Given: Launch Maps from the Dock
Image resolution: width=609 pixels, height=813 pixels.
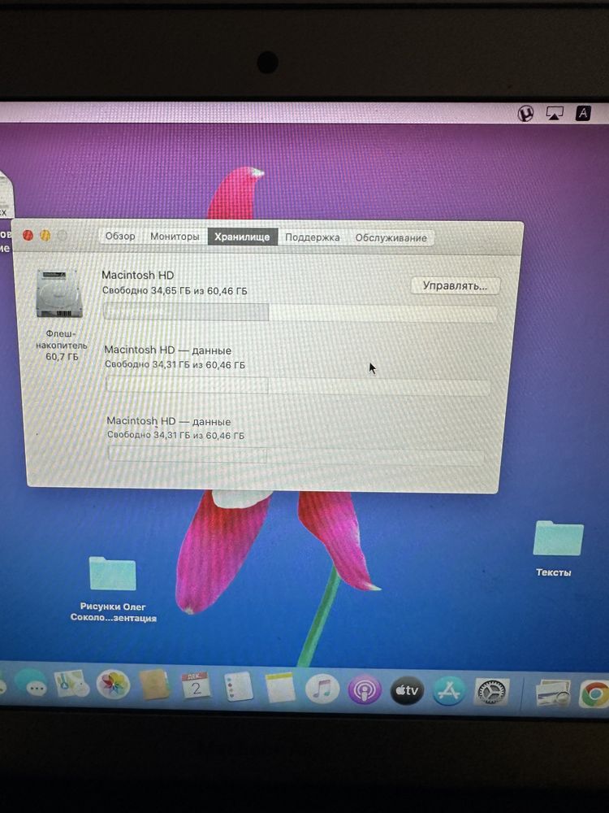Looking at the screenshot, I should coord(71,684).
